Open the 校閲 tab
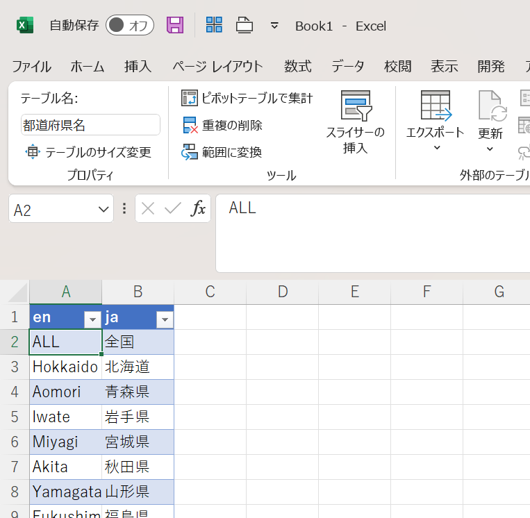The width and height of the screenshot is (530, 518). click(x=397, y=66)
